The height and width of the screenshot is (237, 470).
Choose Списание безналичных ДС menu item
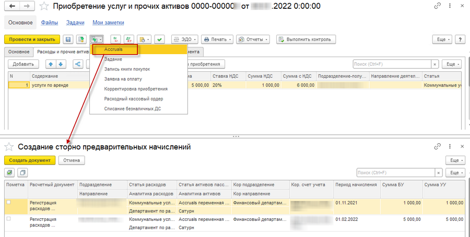[139, 108]
